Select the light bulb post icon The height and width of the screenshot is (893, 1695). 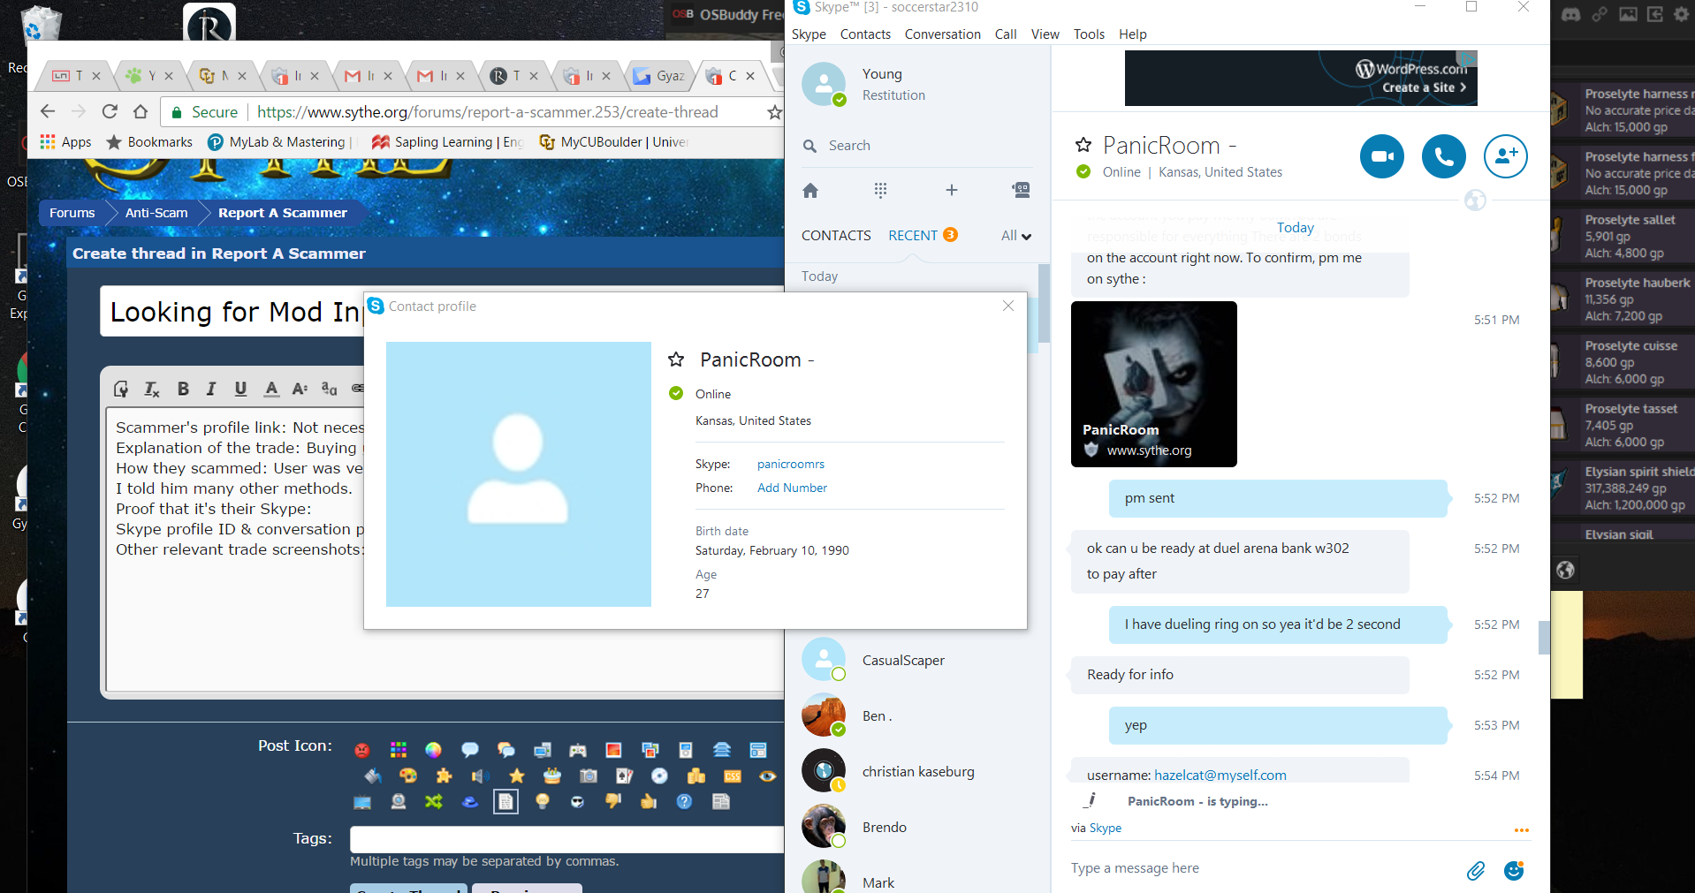[x=543, y=801]
